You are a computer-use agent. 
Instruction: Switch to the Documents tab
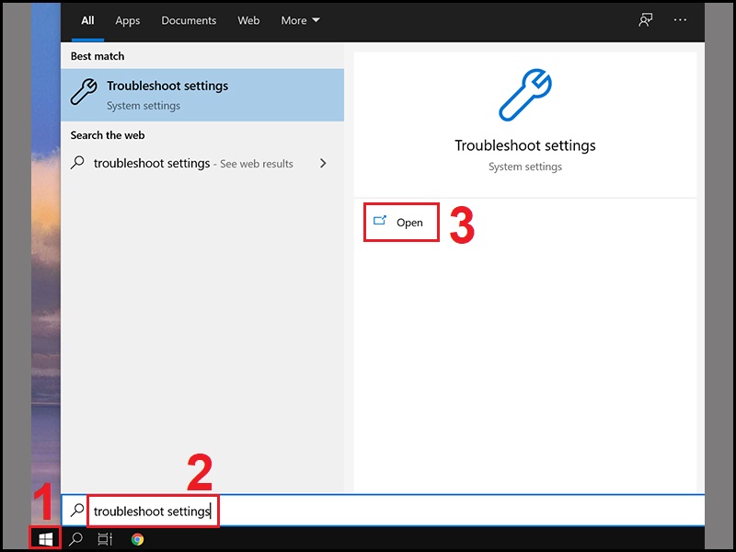coord(189,20)
